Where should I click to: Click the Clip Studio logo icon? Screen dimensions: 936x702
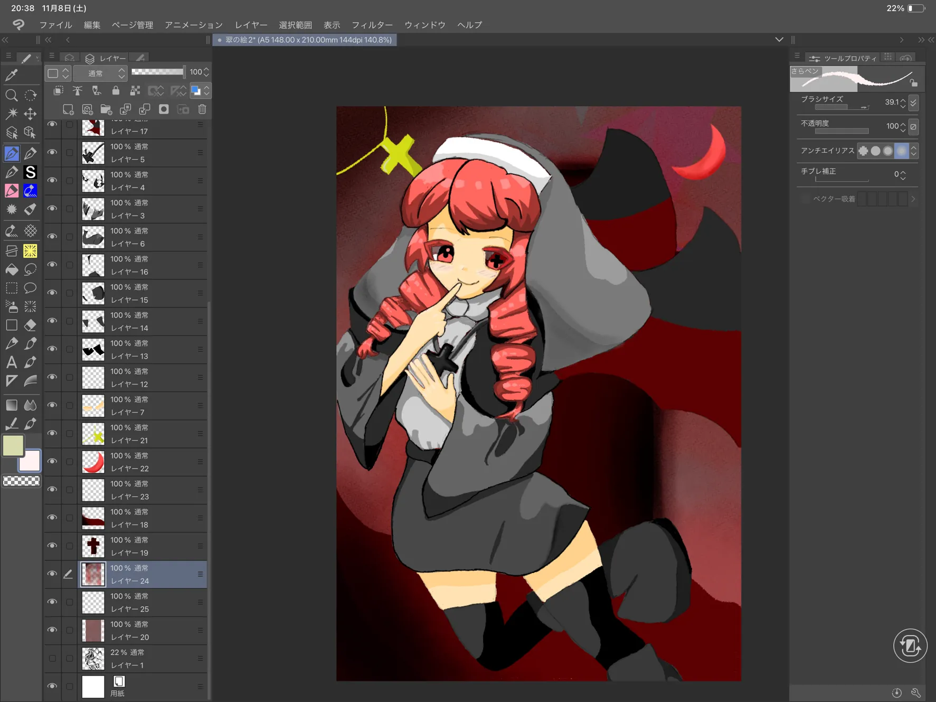(18, 24)
